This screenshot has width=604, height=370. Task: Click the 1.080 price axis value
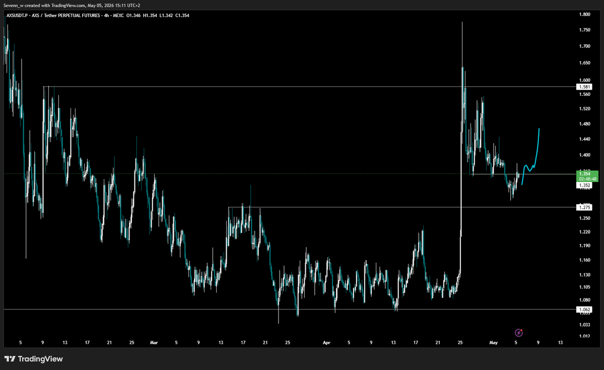[584, 300]
